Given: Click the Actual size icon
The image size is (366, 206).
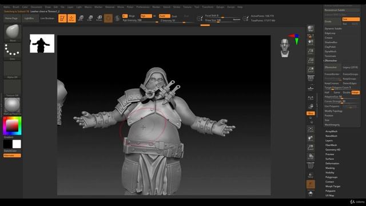Looking at the screenshot, I should click(x=311, y=61).
